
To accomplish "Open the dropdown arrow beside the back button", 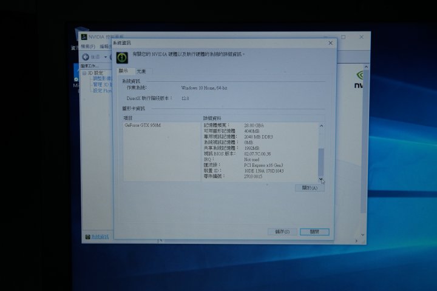I will pyautogui.click(x=106, y=57).
